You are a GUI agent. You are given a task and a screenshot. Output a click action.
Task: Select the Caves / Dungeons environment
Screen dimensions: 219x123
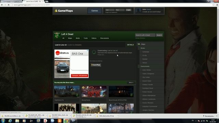pyautogui.click(x=148, y=74)
